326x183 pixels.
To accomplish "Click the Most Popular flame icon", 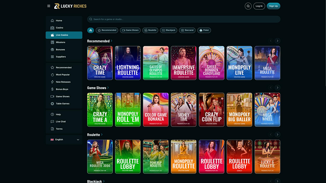I will click(52, 75).
